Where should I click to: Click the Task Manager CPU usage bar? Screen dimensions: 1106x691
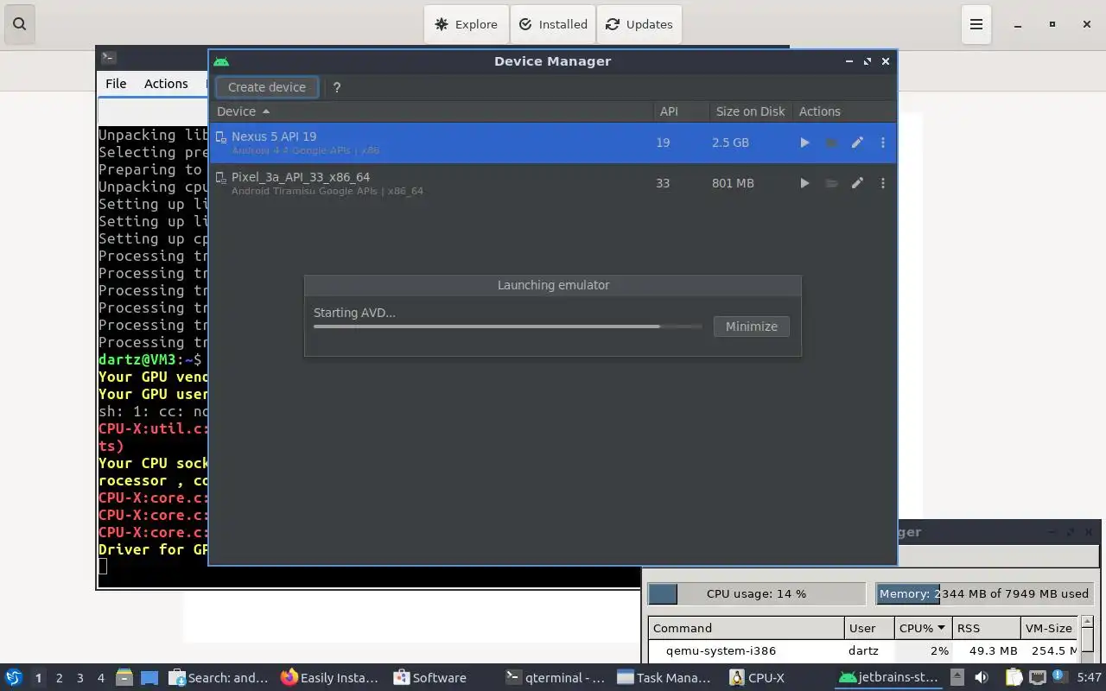coord(756,593)
